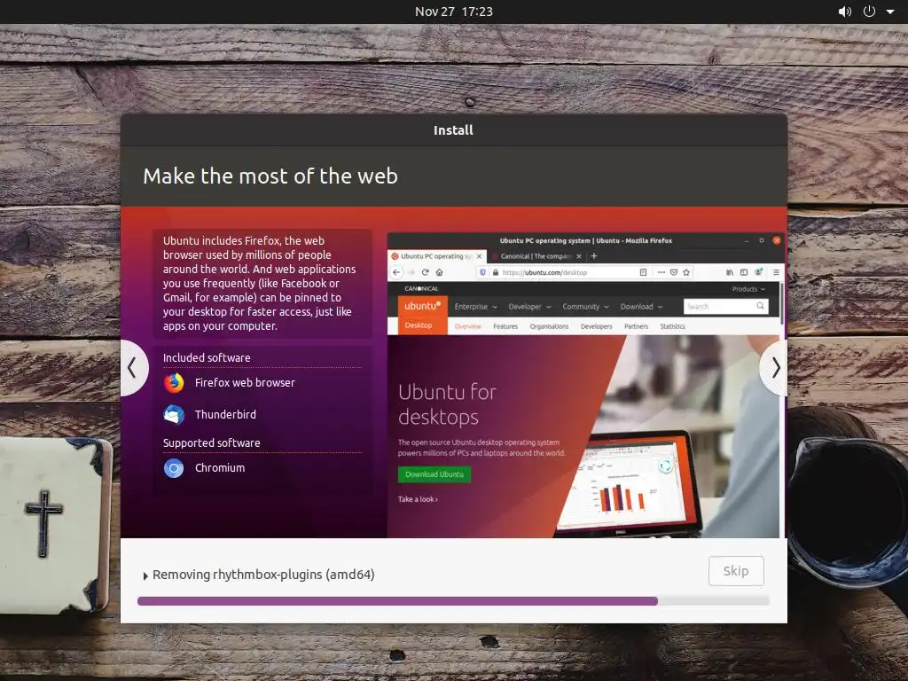
Task: Open a new tab with plus icon
Action: click(593, 256)
